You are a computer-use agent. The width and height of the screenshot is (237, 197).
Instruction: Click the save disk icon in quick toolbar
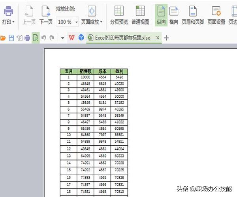point(11,38)
